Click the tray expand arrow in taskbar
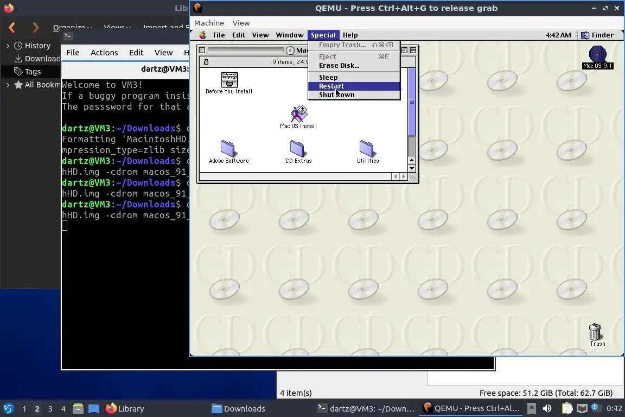 click(531, 408)
